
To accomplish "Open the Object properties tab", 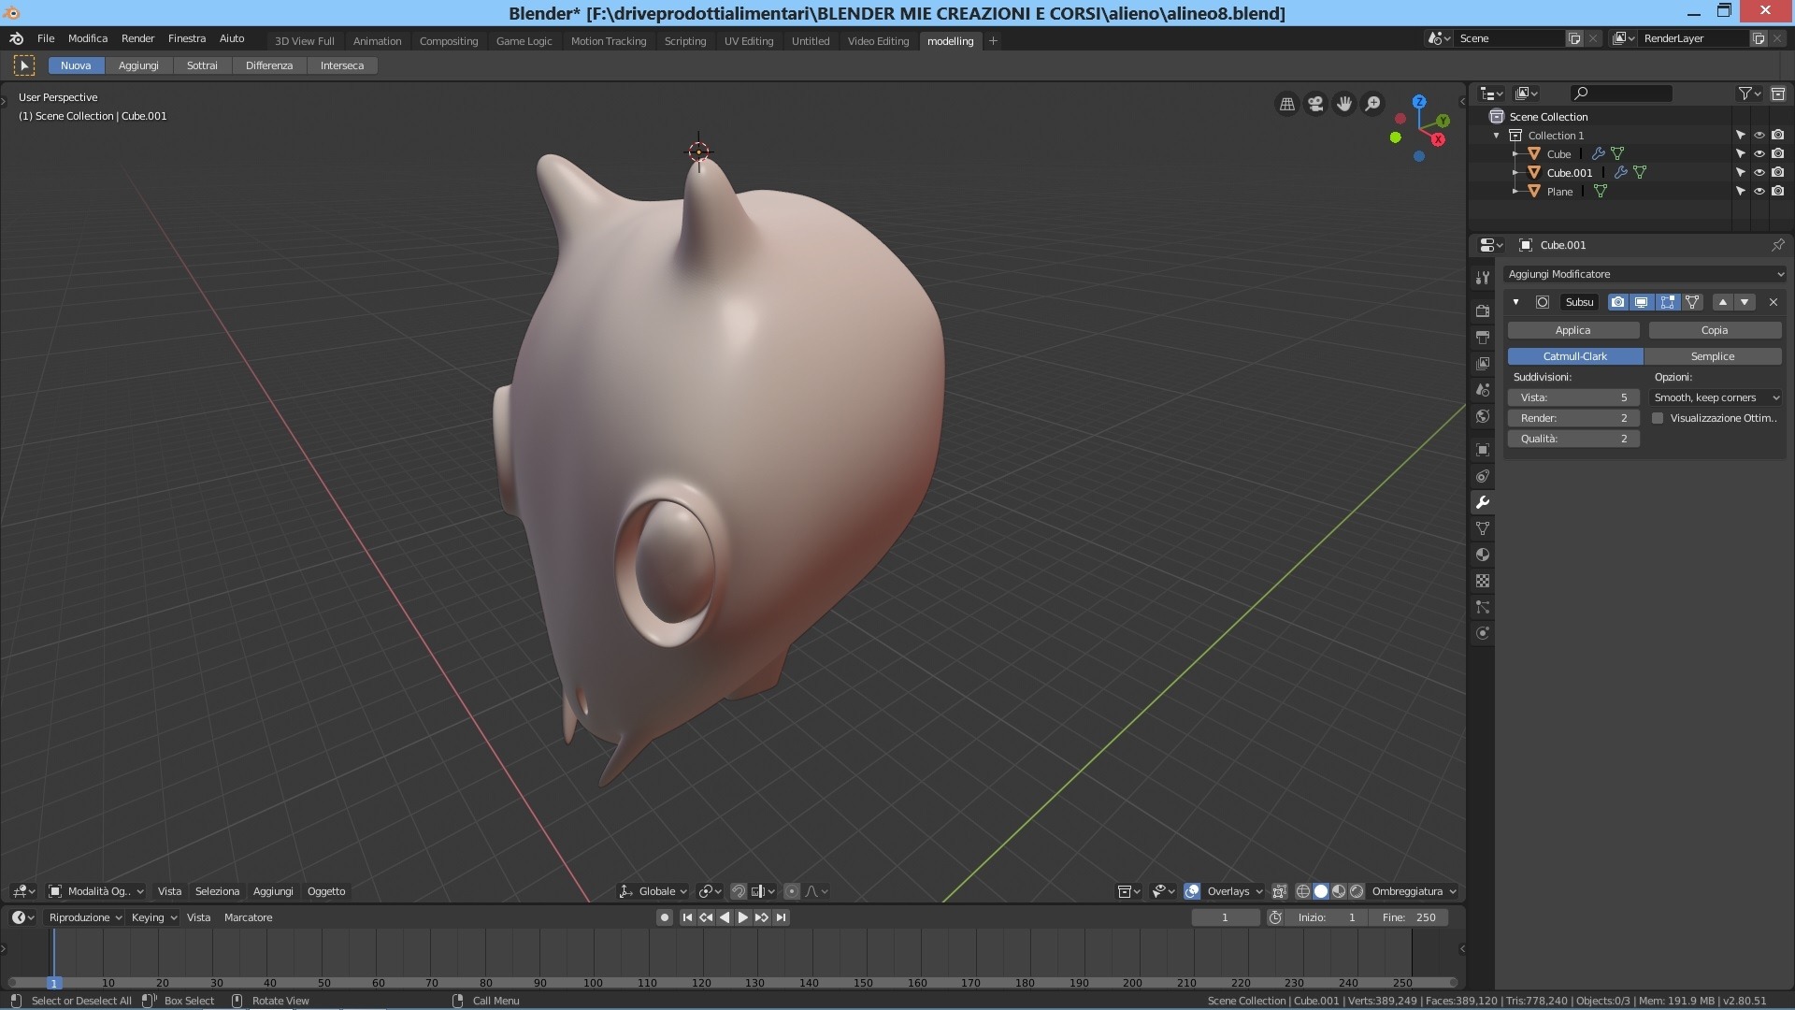I will coord(1483,450).
